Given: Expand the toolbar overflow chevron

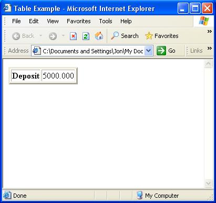Looking at the screenshot, I should [210, 32].
